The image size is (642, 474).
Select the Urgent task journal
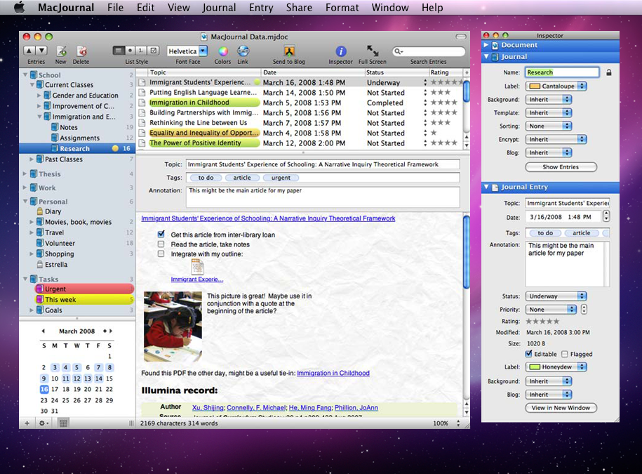(x=84, y=289)
